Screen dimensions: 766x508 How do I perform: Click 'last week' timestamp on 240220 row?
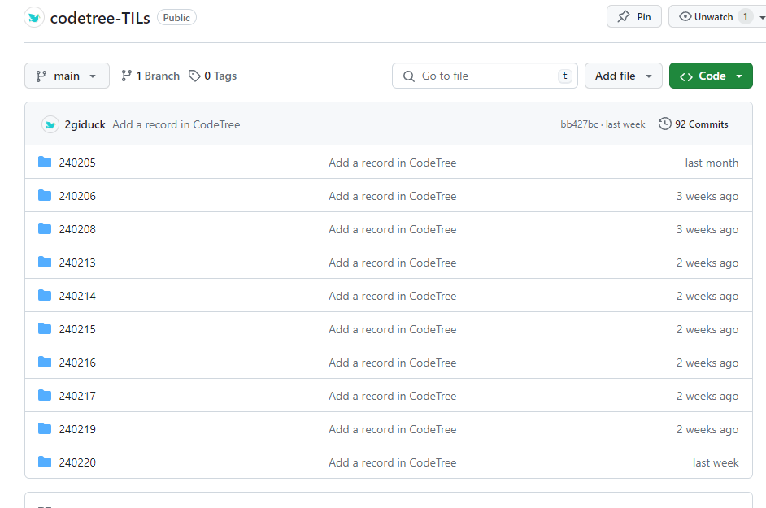click(716, 462)
